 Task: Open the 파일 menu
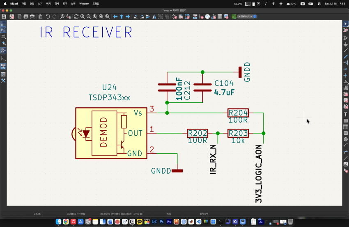[x=24, y=4]
